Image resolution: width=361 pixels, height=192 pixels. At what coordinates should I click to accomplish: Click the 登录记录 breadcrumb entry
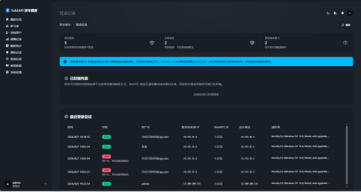(x=82, y=25)
